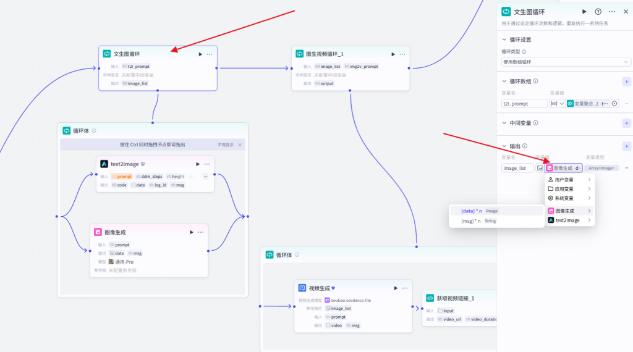Edit the image_list output name field
This screenshot has width=633, height=352.
click(517, 168)
